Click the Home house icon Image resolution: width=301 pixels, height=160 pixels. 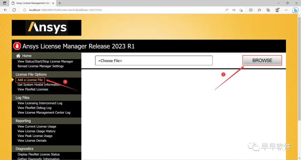tap(18, 56)
